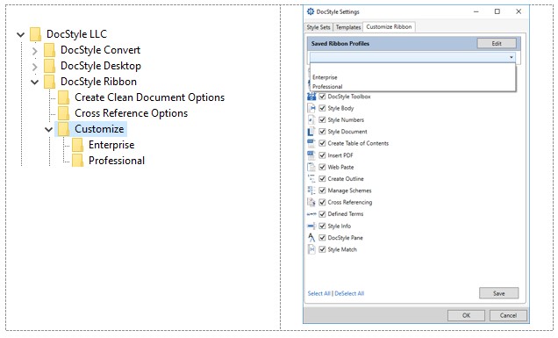Click the Defined Terms icon

(311, 214)
